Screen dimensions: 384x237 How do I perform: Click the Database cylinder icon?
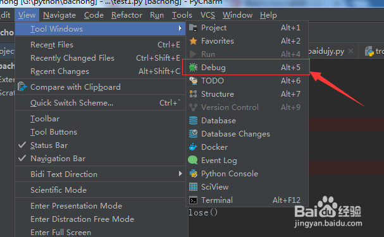click(x=193, y=121)
